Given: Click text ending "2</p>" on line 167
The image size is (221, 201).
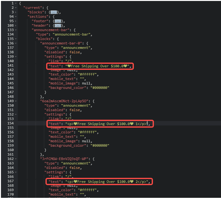Looking at the screenshot, I should click(x=107, y=182).
